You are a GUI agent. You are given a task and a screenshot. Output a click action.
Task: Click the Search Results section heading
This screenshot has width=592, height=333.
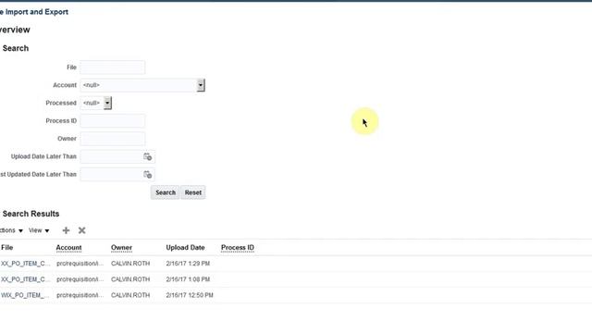click(31, 214)
